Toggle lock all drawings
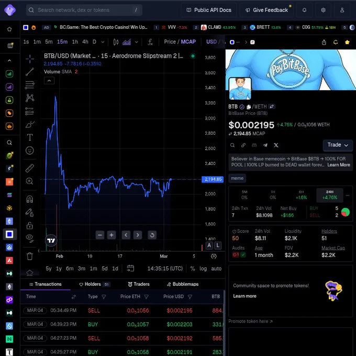 point(30,225)
